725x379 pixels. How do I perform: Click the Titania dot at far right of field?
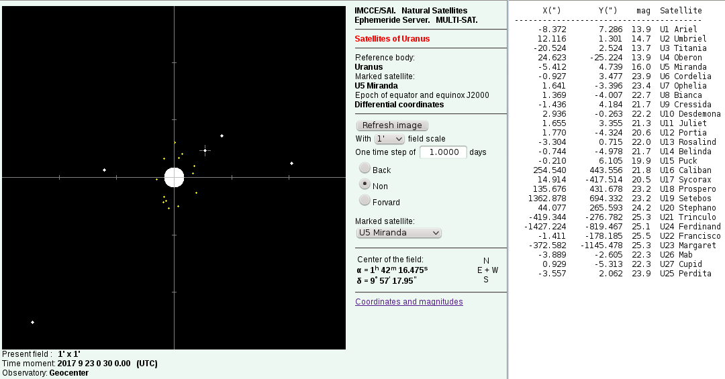tap(291, 163)
